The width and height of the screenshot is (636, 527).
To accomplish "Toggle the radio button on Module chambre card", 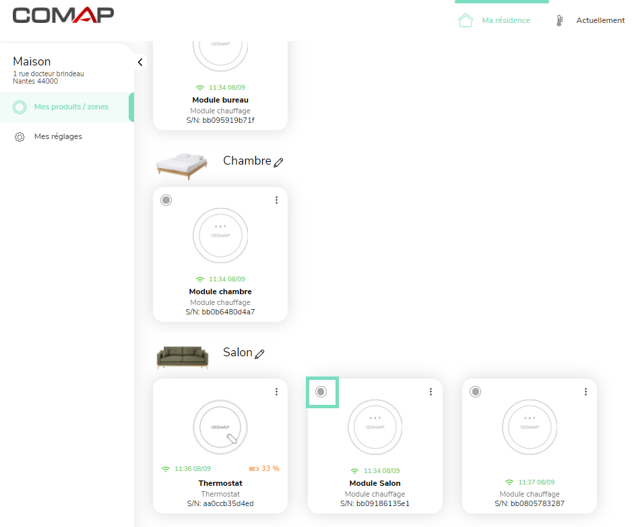I will pos(166,200).
